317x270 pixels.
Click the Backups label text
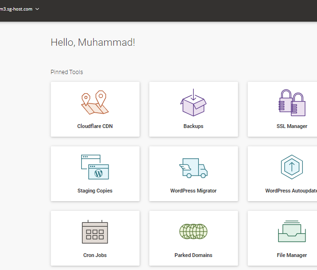point(193,126)
